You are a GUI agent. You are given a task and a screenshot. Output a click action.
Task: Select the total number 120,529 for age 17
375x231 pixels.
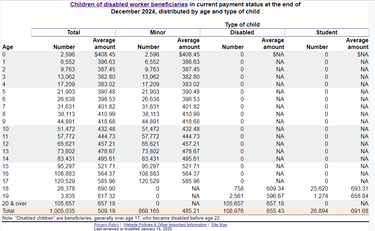[x=65, y=181]
